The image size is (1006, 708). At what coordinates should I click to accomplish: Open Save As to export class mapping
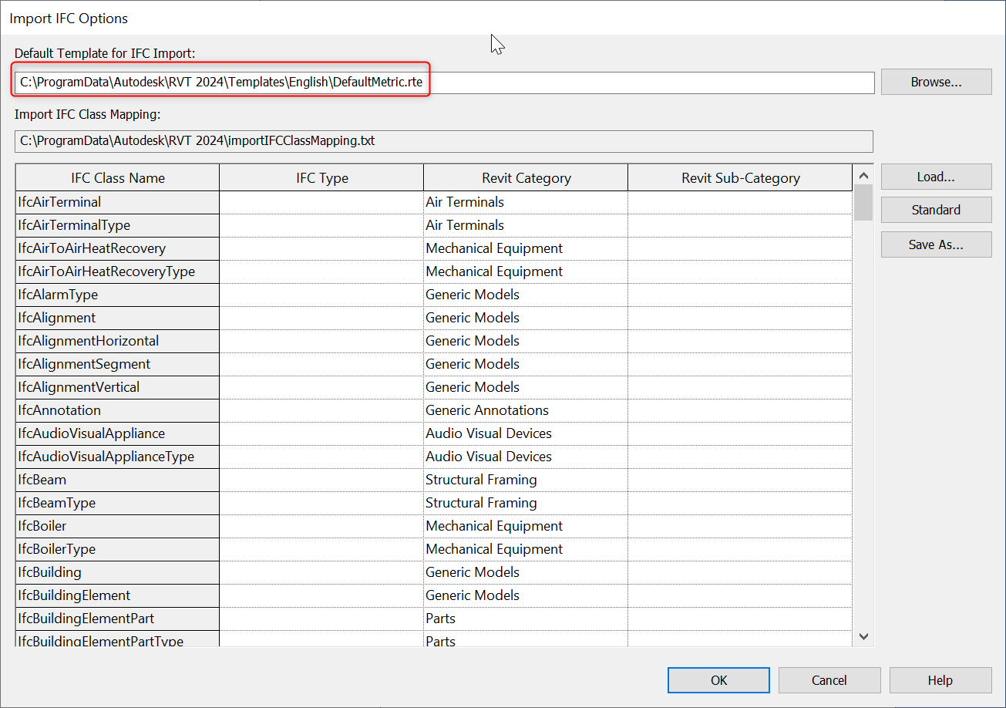[936, 244]
